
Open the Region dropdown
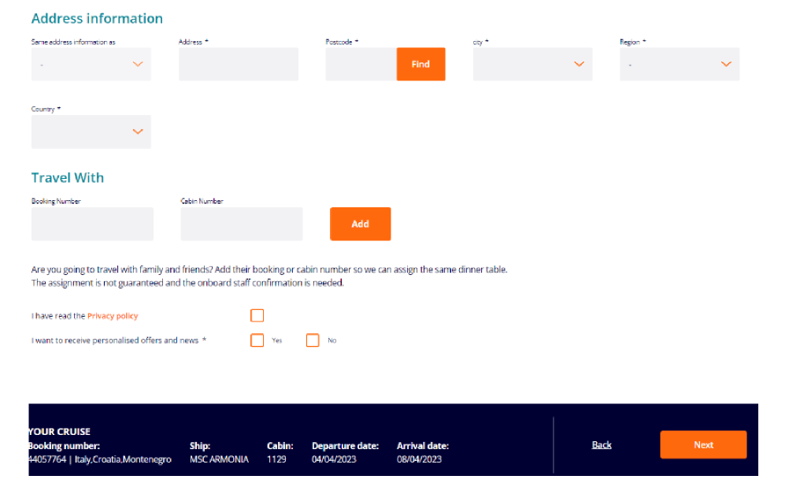(679, 65)
